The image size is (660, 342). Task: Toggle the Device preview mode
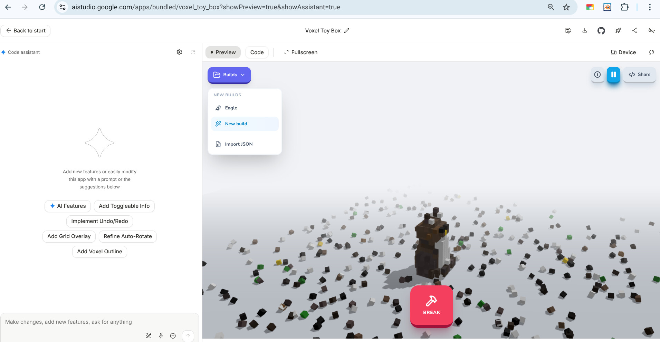tap(623, 52)
